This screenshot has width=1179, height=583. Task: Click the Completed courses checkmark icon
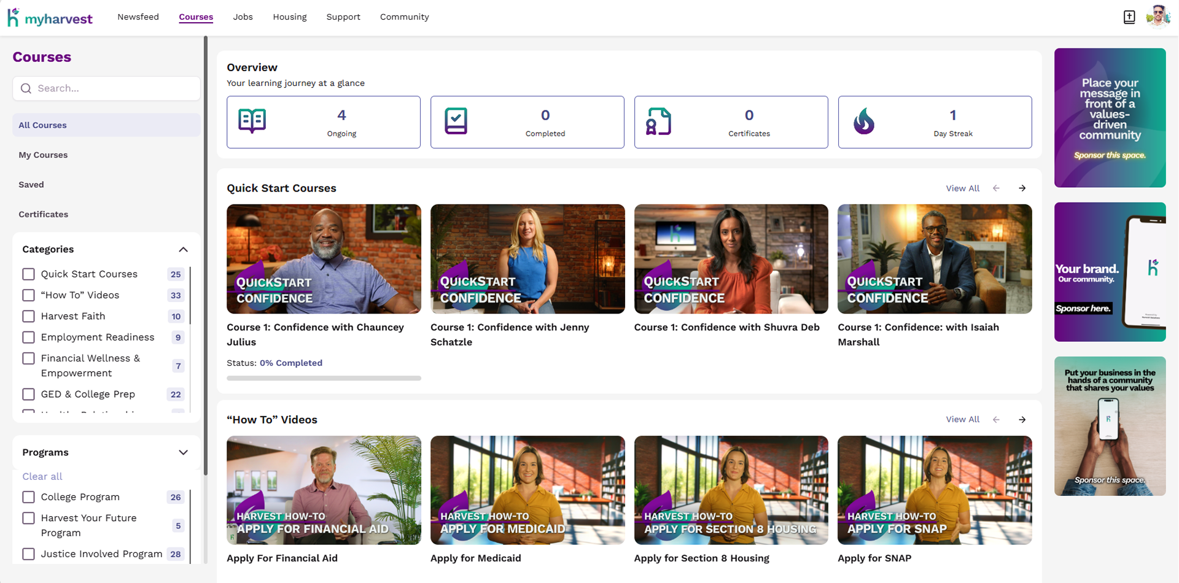point(456,122)
